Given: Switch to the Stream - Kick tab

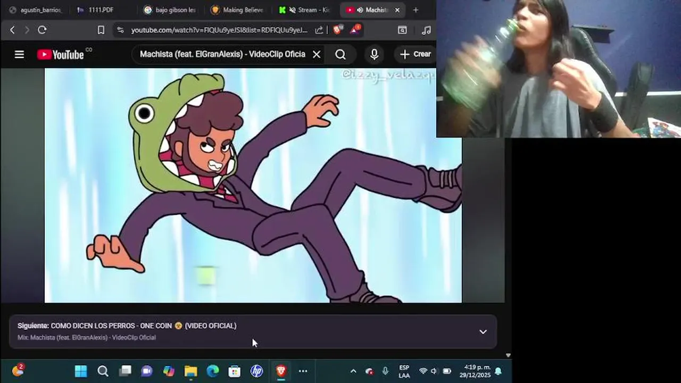Looking at the screenshot, I should 305,10.
